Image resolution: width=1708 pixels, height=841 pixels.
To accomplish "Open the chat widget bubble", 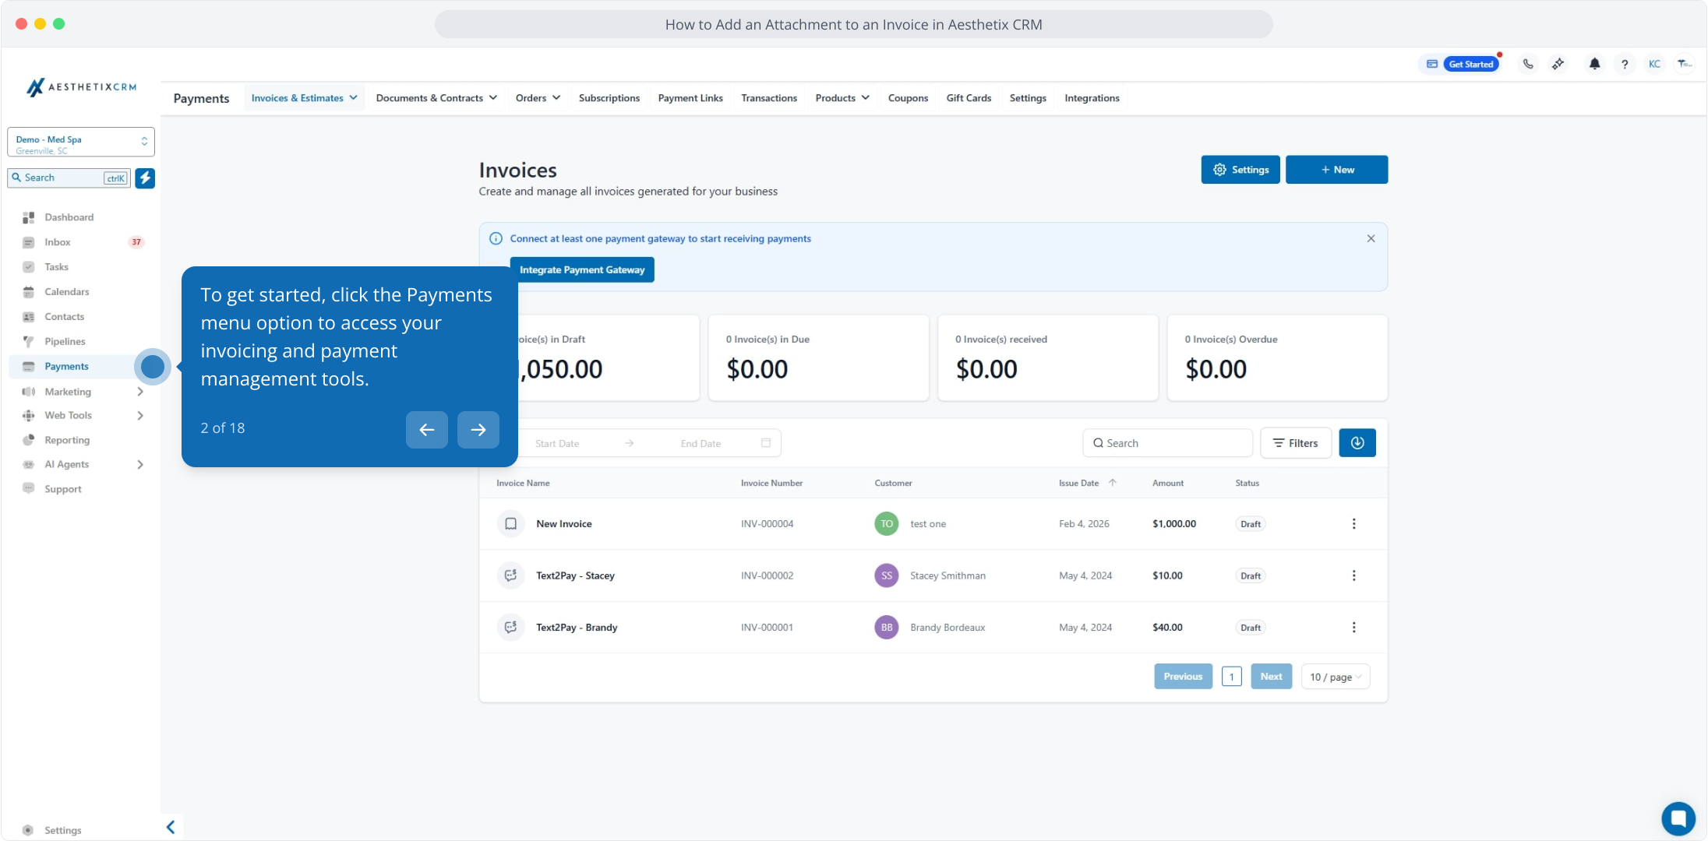I will (x=1678, y=818).
